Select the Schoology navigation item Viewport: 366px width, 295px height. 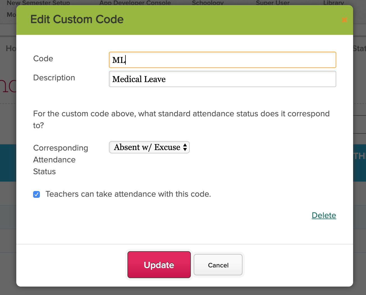(x=208, y=3)
